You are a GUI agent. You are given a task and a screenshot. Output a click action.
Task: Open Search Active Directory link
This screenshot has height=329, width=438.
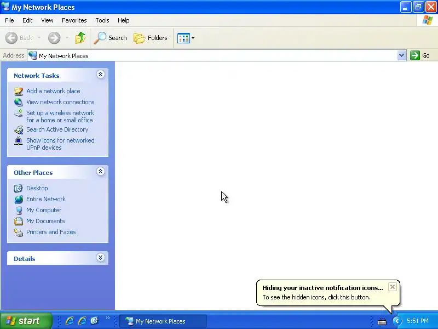57,129
